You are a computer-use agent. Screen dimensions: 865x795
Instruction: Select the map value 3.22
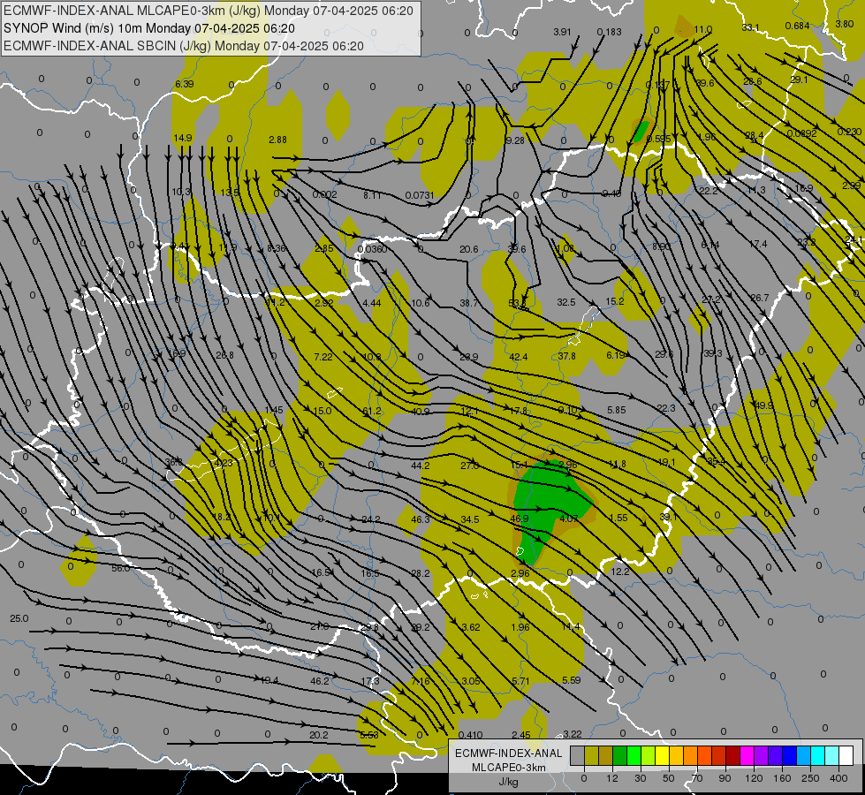coord(572,734)
